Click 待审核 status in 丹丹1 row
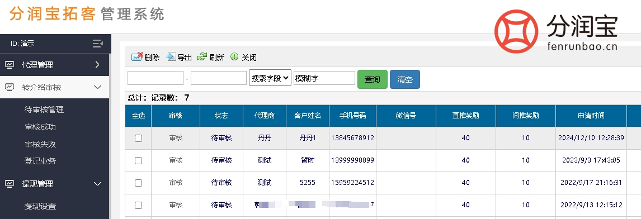 coord(221,138)
